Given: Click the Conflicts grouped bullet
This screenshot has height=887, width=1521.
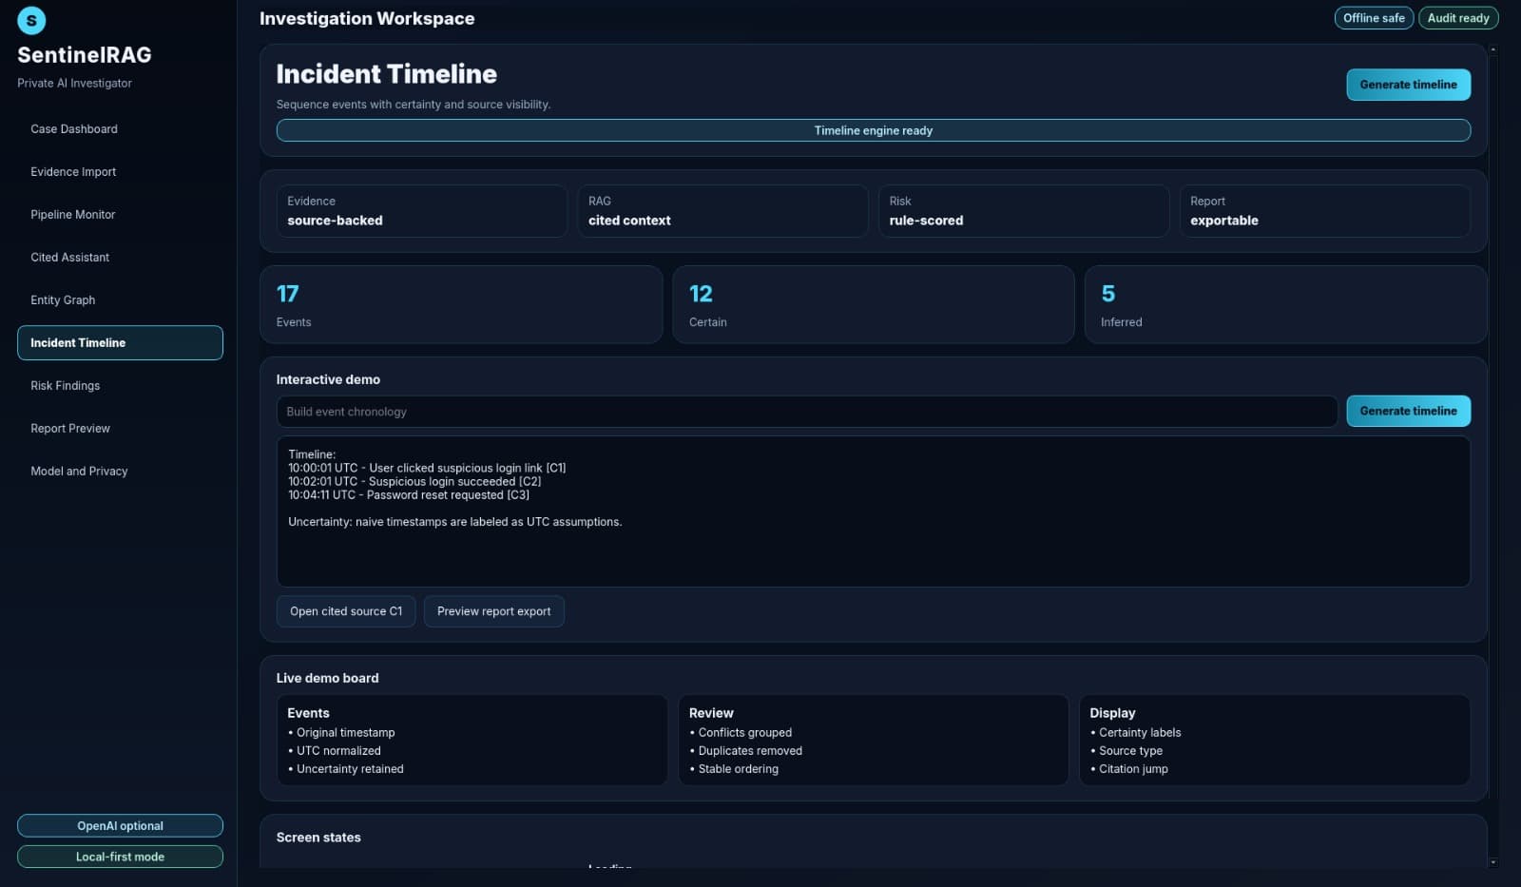Looking at the screenshot, I should tap(741, 733).
